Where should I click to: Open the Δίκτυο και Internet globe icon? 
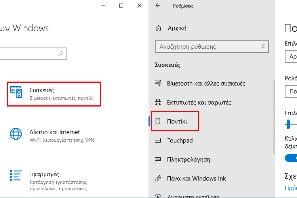16,134
